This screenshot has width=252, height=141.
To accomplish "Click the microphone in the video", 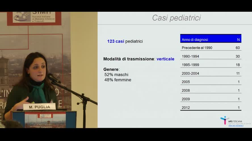I will tap(54, 78).
